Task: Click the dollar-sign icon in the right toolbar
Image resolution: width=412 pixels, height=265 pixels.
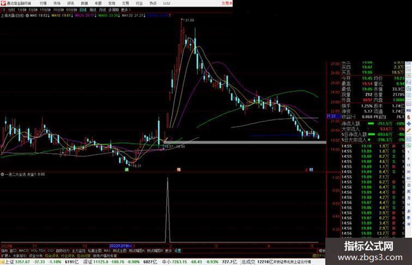Action: coord(409,117)
